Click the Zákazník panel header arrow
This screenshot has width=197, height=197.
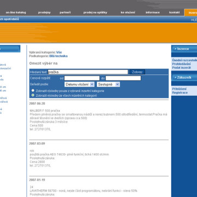coord(175,78)
